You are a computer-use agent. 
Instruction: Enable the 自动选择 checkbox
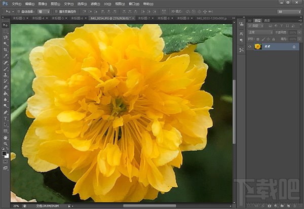[x=19, y=11]
